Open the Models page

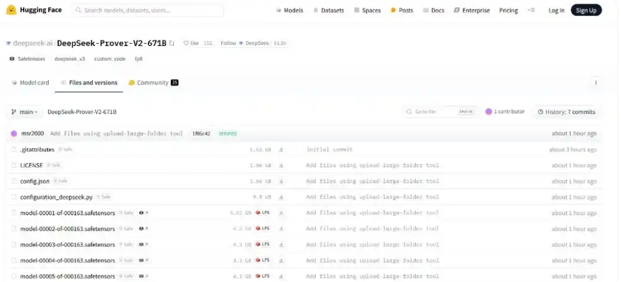point(290,11)
